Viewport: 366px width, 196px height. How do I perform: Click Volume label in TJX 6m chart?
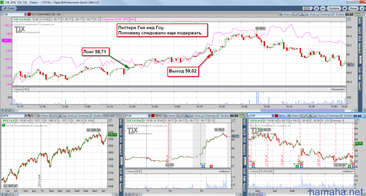pos(254,171)
